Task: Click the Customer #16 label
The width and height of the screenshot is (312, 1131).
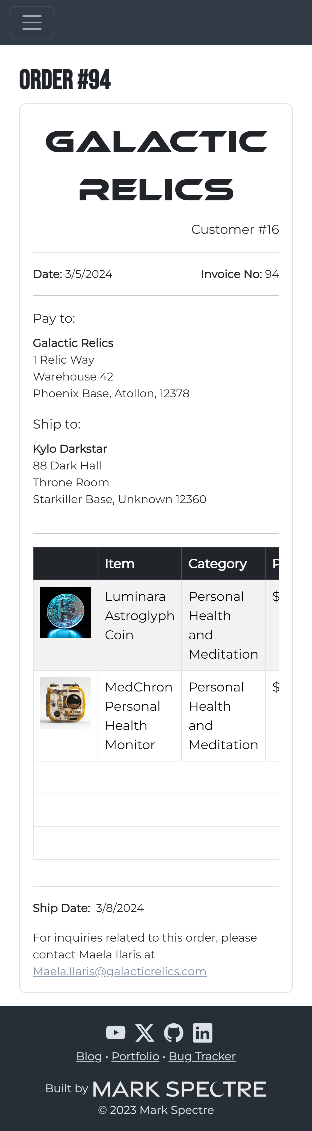Action: (x=235, y=229)
